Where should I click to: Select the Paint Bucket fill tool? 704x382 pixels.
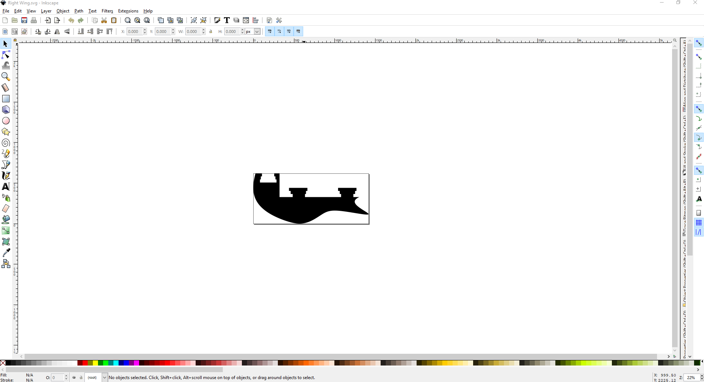point(6,220)
